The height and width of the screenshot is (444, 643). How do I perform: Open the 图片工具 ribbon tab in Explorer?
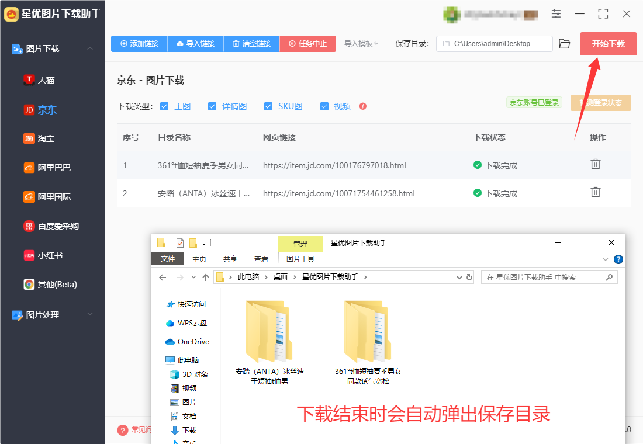(300, 259)
